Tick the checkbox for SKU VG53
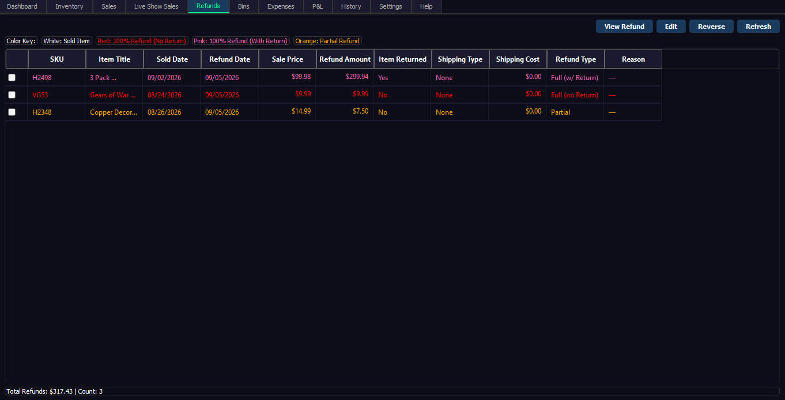Viewport: 785px width, 400px height. tap(12, 95)
